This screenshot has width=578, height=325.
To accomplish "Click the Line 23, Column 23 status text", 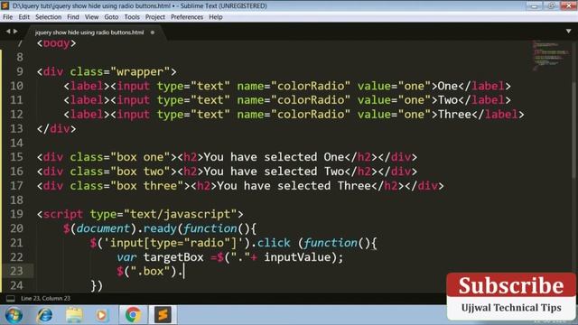I will pyautogui.click(x=45, y=299).
